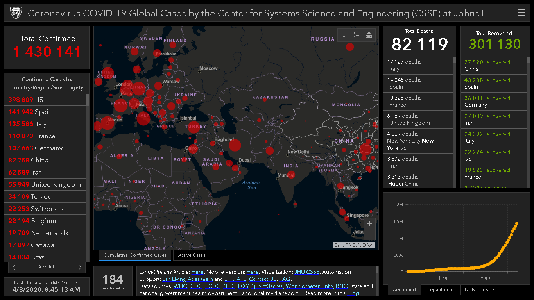The image size is (534, 300).
Task: Open the Worldometers.info data source link
Action: click(x=309, y=286)
